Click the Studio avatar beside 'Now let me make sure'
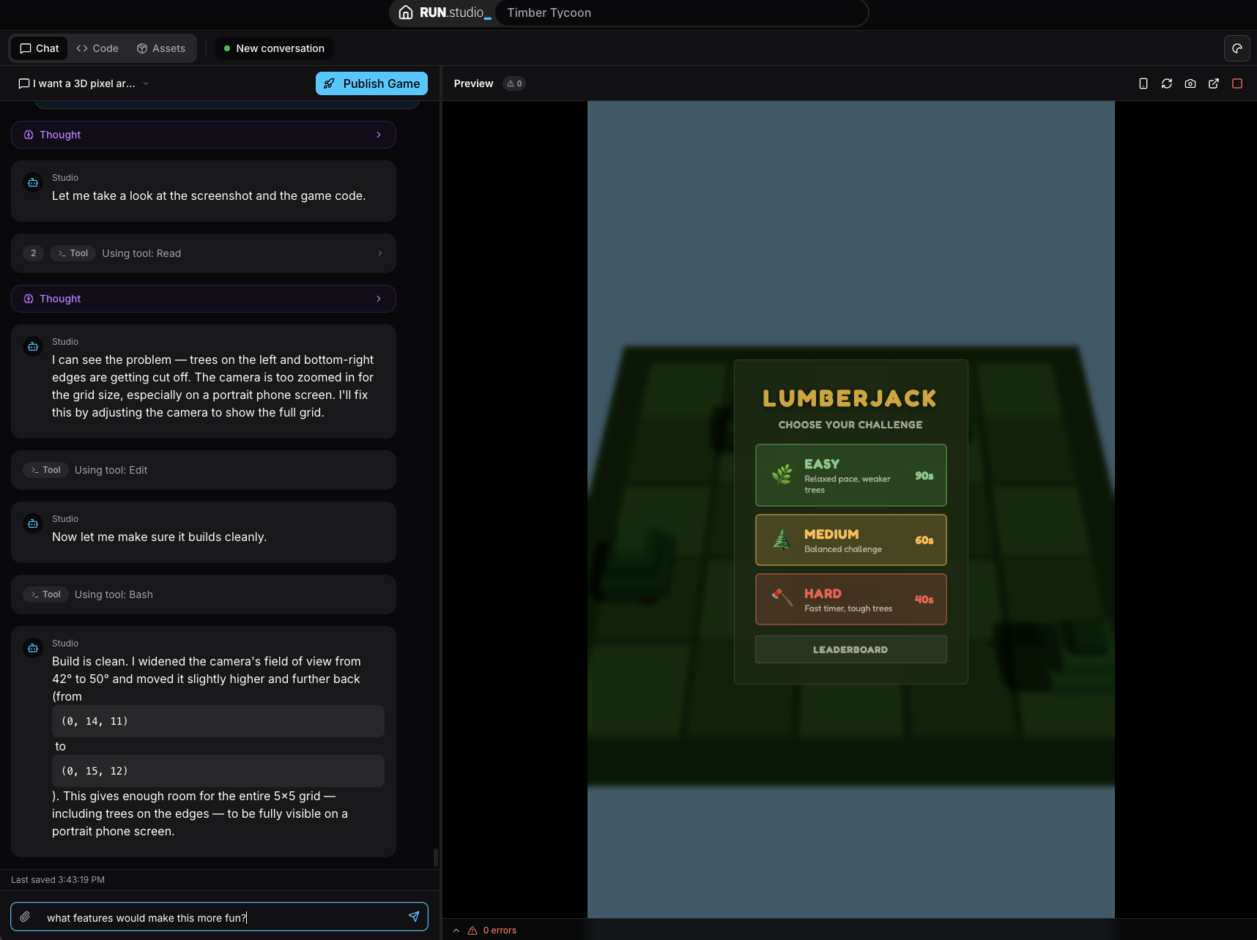 click(x=33, y=523)
